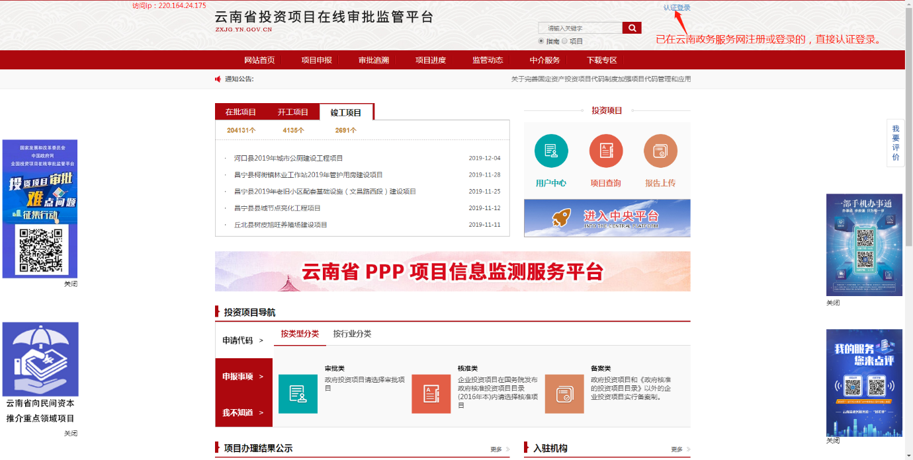
Task: Open the 项目查询 red circle icon
Action: coord(605,151)
